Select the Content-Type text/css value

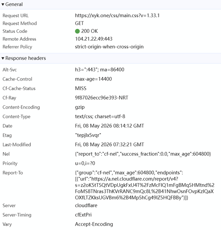100,116
